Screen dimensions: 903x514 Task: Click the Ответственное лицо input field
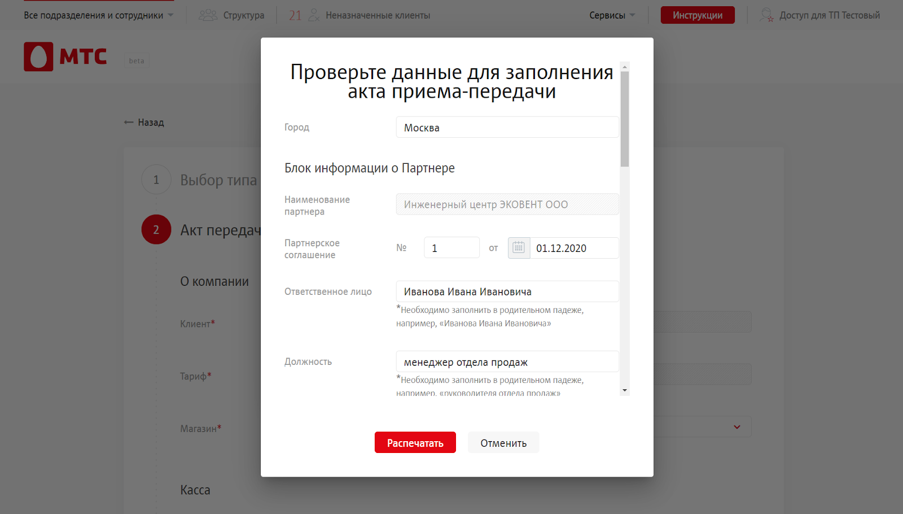coord(507,291)
